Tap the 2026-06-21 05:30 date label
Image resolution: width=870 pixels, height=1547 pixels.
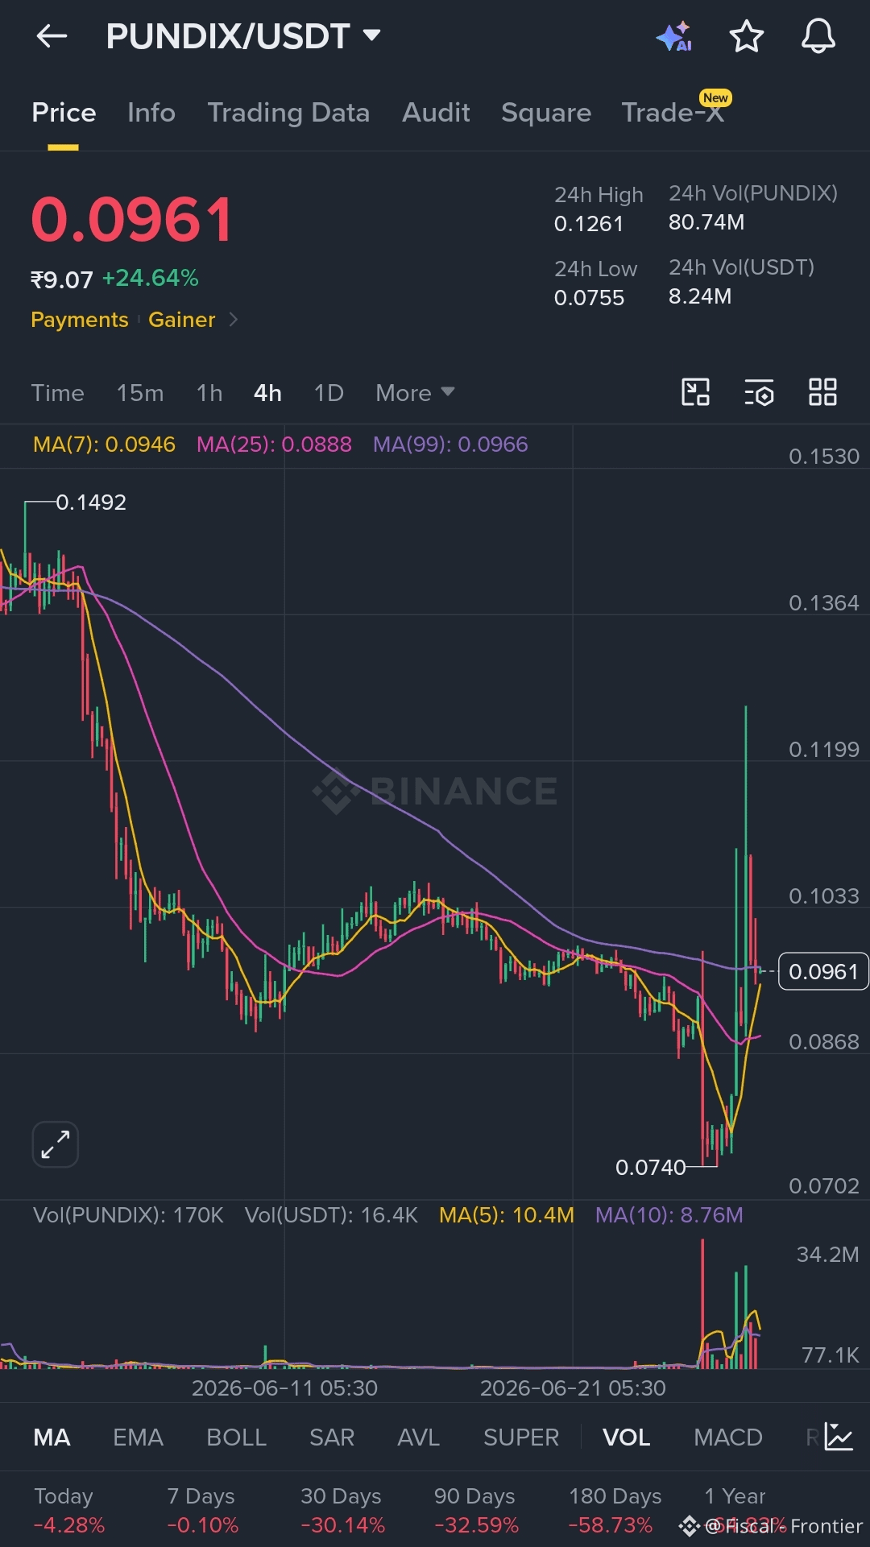tap(573, 1388)
